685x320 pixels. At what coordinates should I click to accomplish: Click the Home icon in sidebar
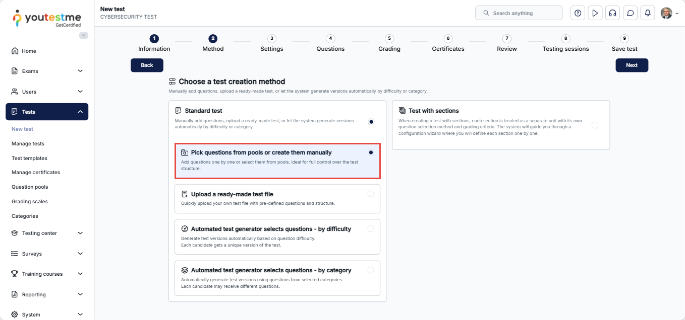pyautogui.click(x=15, y=51)
